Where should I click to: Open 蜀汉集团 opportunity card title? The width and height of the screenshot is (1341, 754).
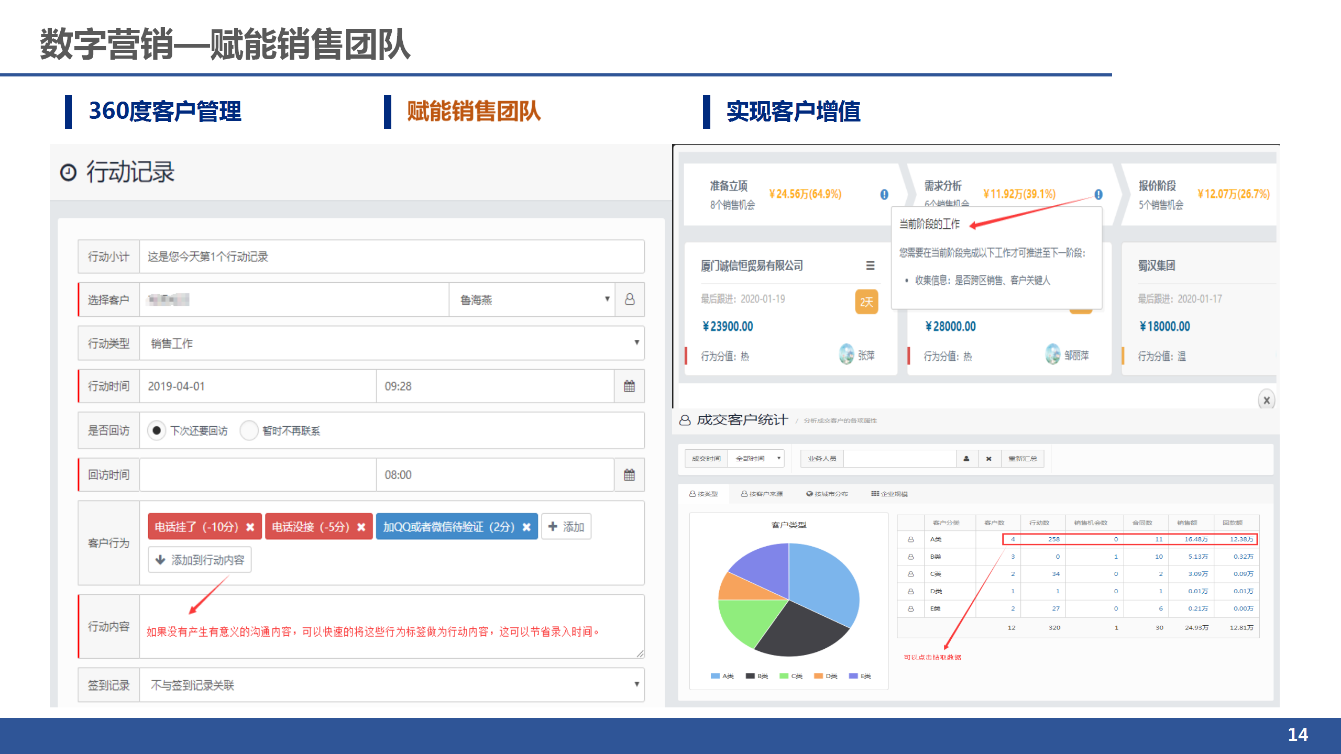click(1156, 266)
